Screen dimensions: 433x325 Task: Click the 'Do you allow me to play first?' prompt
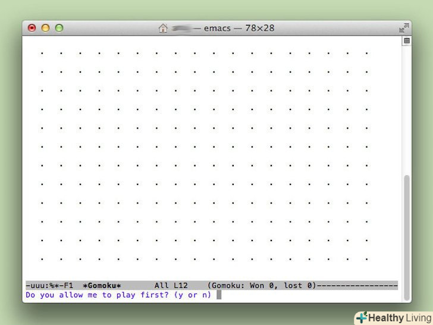97,295
